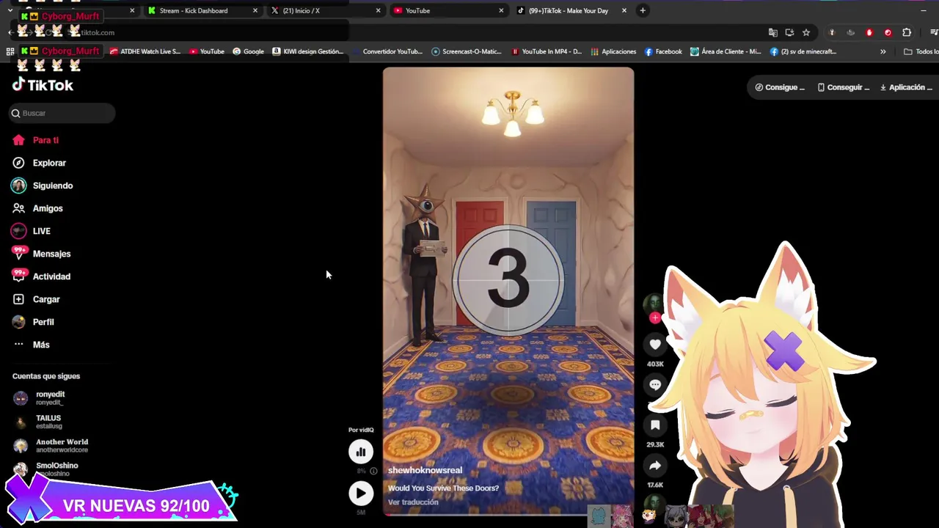Save the video with the bookmark icon
Image resolution: width=939 pixels, height=528 pixels.
click(x=655, y=425)
